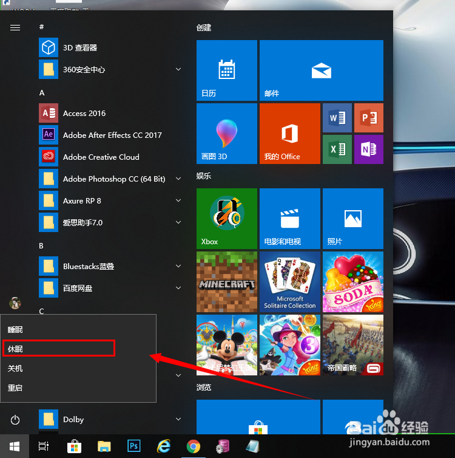Open the 3D 查看器 app
This screenshot has width=455, height=458.
(110, 47)
